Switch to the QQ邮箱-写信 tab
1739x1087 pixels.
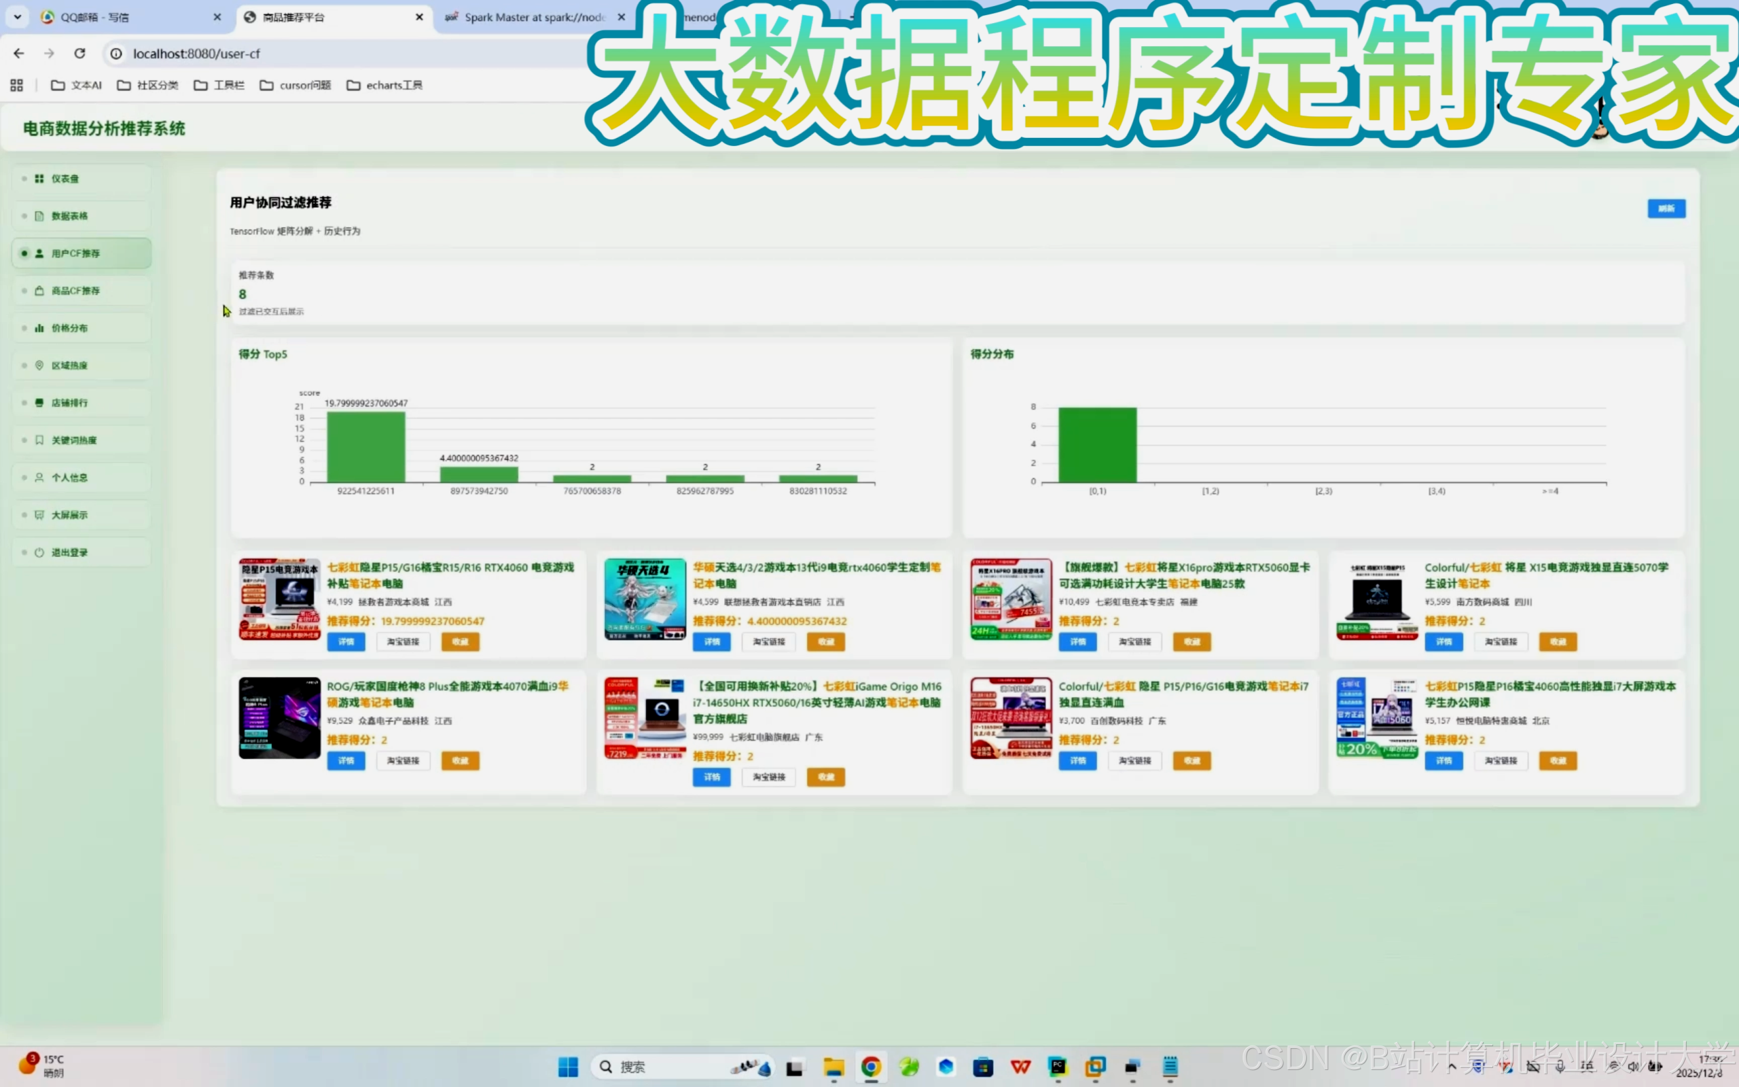pos(94,16)
